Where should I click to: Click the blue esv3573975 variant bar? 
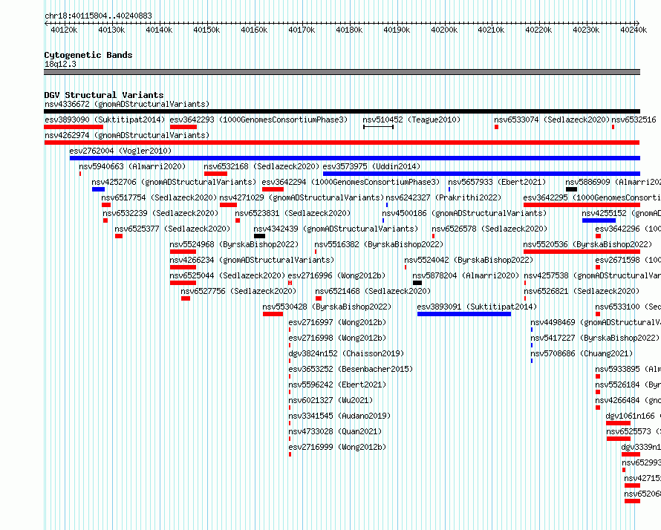point(481,174)
